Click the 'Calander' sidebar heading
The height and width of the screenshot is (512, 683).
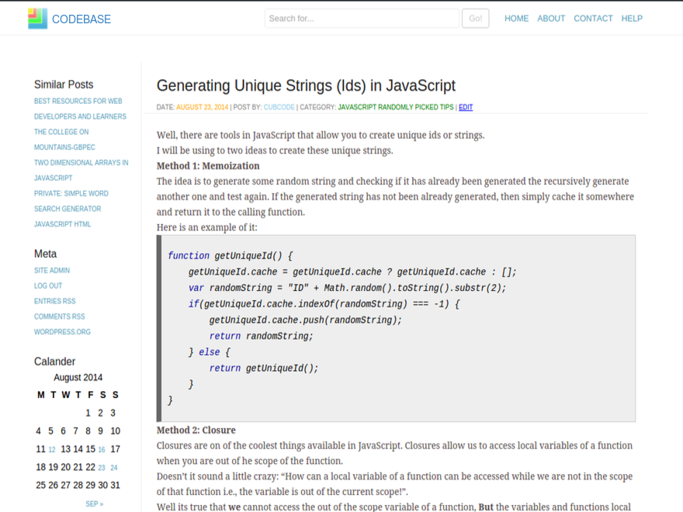54,362
